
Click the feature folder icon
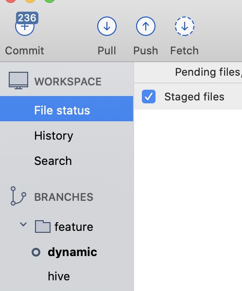[43, 226]
